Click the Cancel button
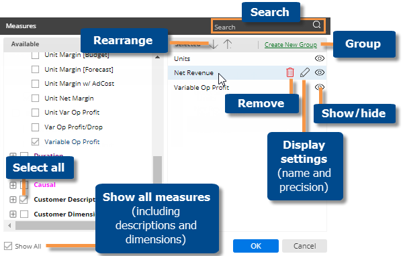The width and height of the screenshot is (403, 256). point(304,246)
